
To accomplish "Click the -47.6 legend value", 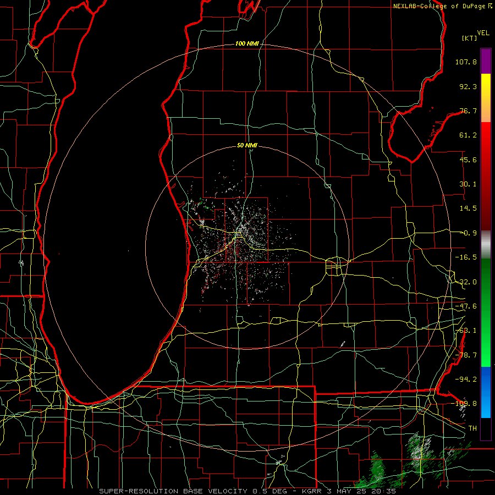I will coord(466,306).
